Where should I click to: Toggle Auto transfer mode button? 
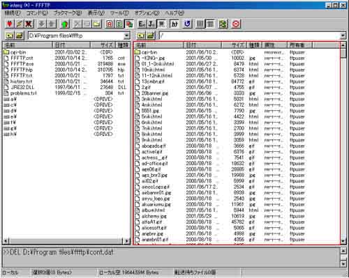[x=129, y=24]
